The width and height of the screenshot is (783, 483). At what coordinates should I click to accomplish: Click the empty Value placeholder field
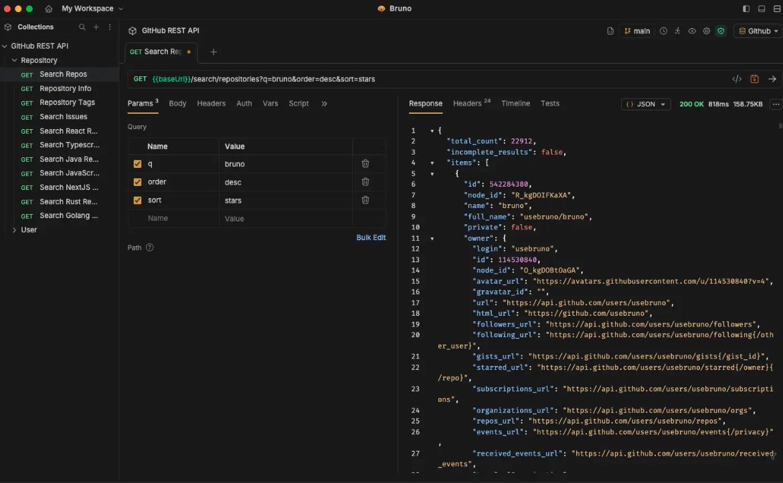[285, 219]
